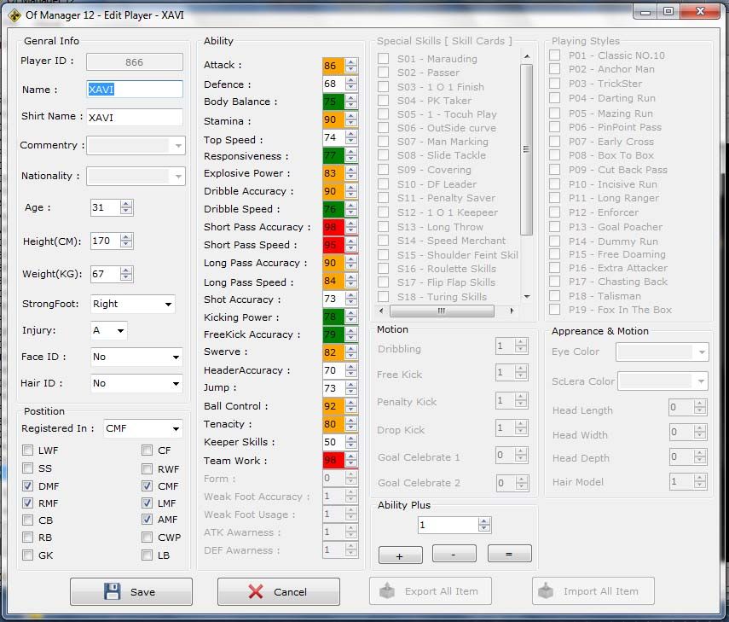Open the Injury tolerance dropdown
Image resolution: width=729 pixels, height=622 pixels.
[x=120, y=330]
